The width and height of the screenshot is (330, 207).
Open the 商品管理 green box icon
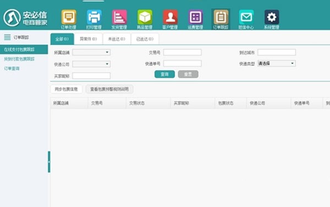(x=145, y=19)
